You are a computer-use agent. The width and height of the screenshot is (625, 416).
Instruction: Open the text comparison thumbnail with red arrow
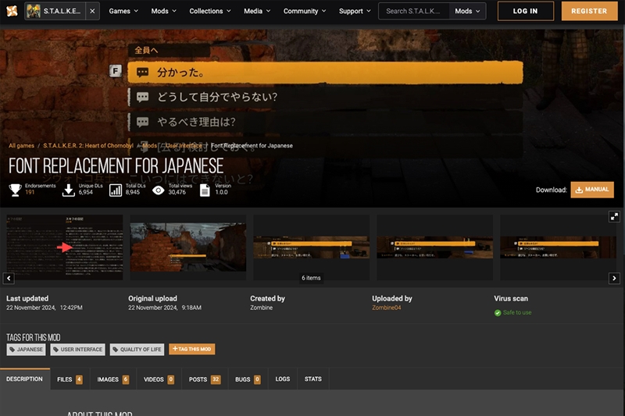[x=65, y=247]
